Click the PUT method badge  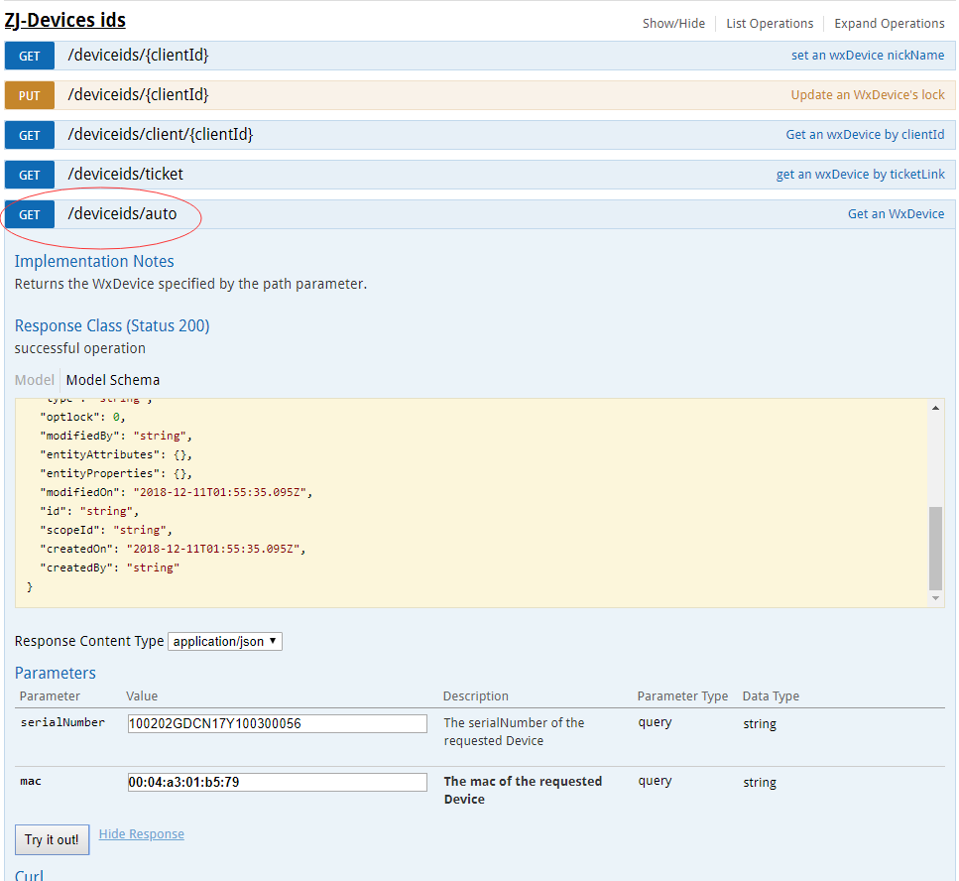click(x=30, y=95)
